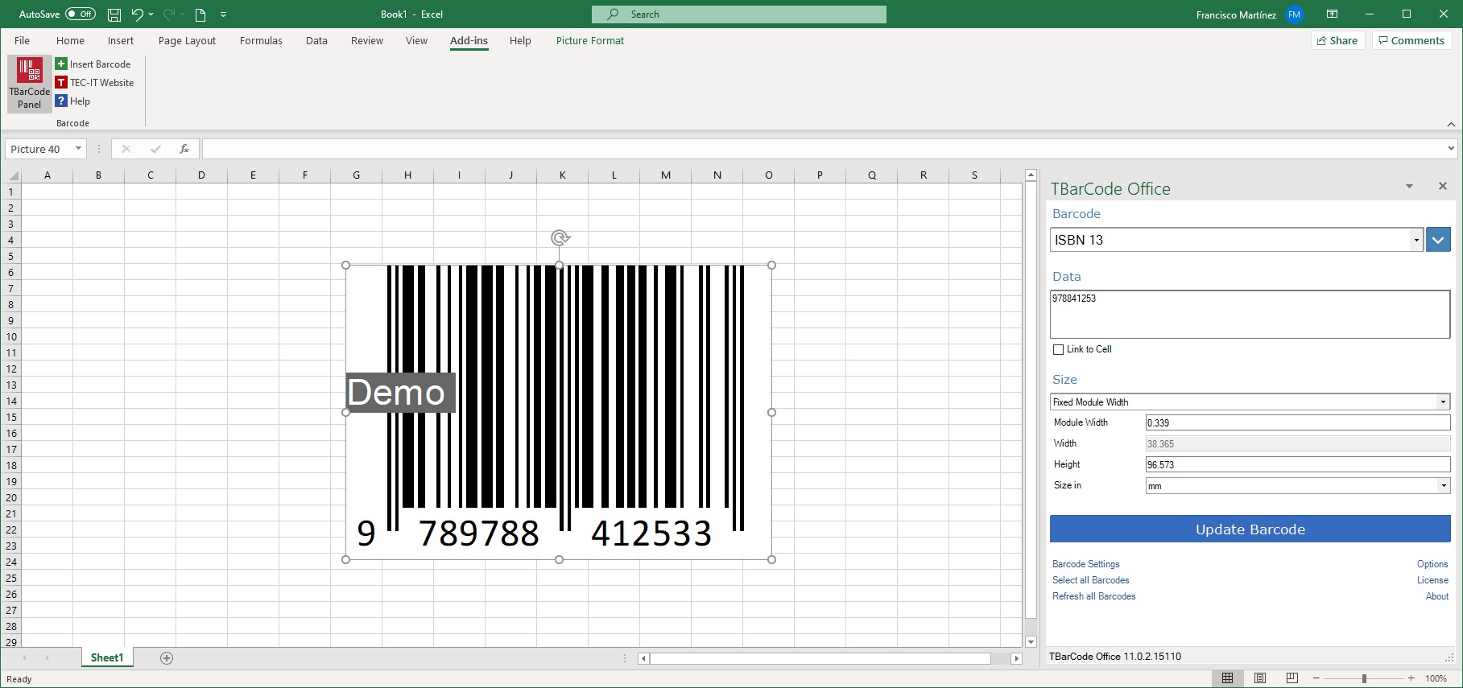1463x688 pixels.
Task: Click the Insert Function fx icon
Action: 184,149
